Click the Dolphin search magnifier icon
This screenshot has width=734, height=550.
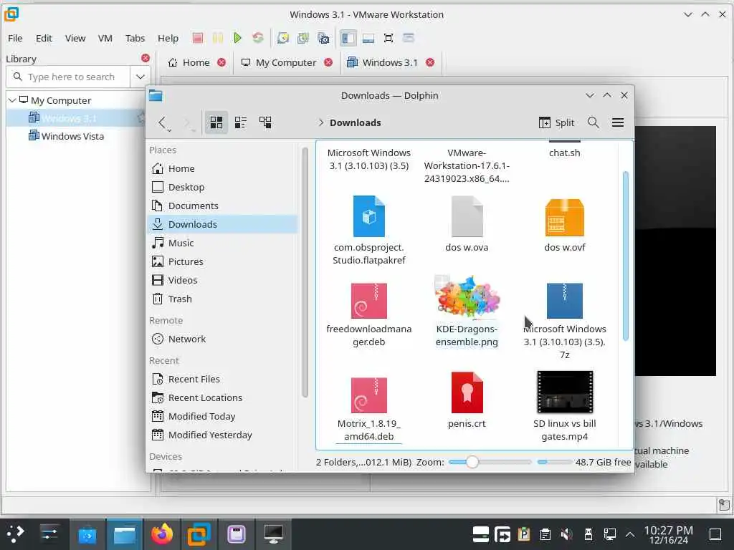tap(593, 122)
